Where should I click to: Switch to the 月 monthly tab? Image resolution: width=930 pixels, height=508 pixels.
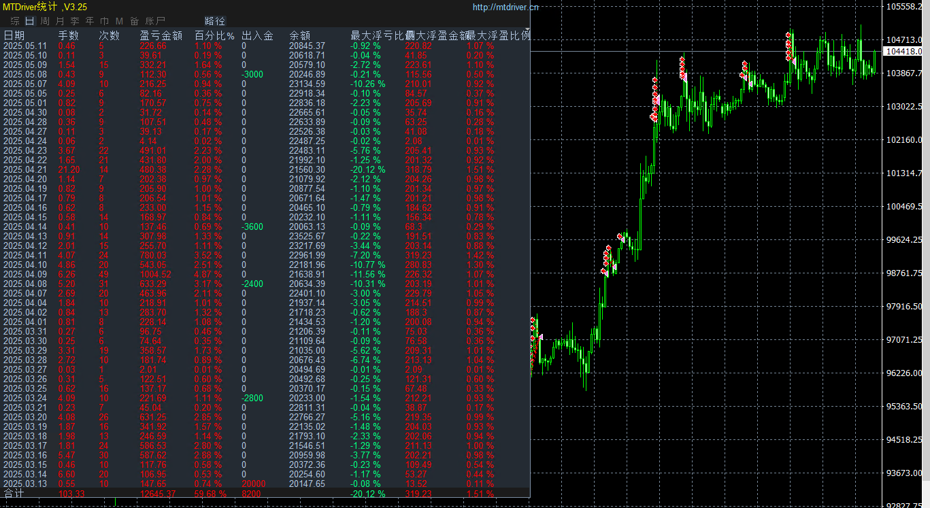pos(60,21)
